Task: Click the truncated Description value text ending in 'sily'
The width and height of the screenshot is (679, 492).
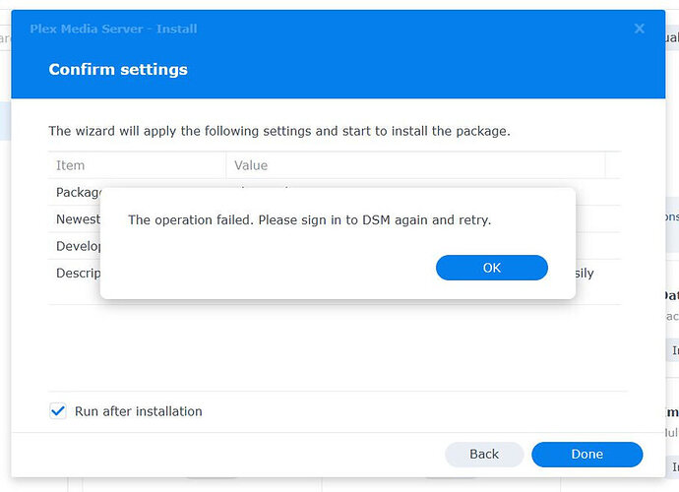Action: coord(585,273)
